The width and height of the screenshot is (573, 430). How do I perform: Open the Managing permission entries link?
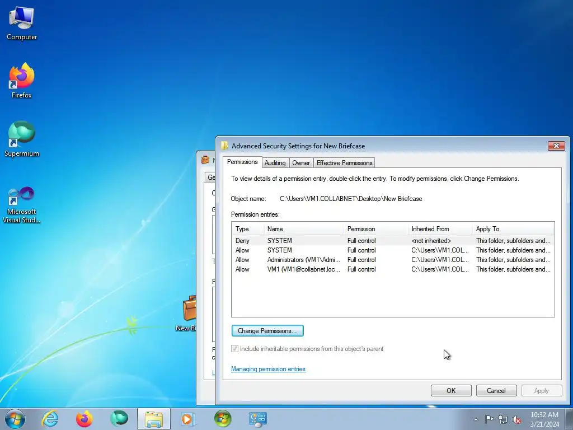point(268,369)
